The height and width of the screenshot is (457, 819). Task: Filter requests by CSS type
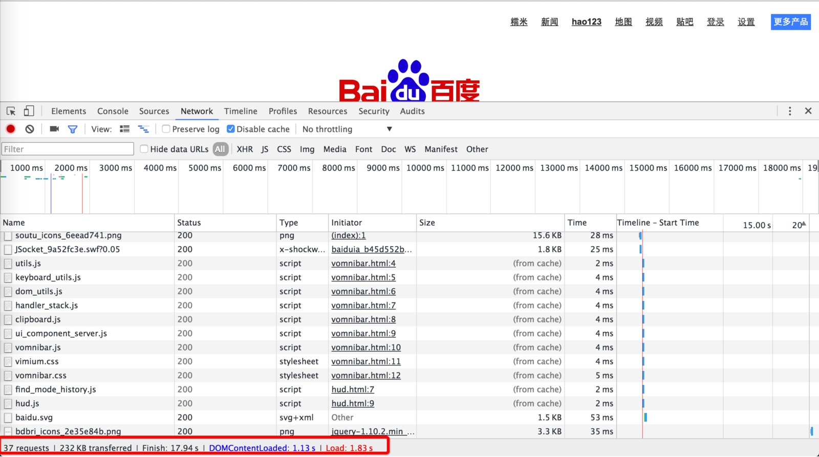pyautogui.click(x=284, y=149)
